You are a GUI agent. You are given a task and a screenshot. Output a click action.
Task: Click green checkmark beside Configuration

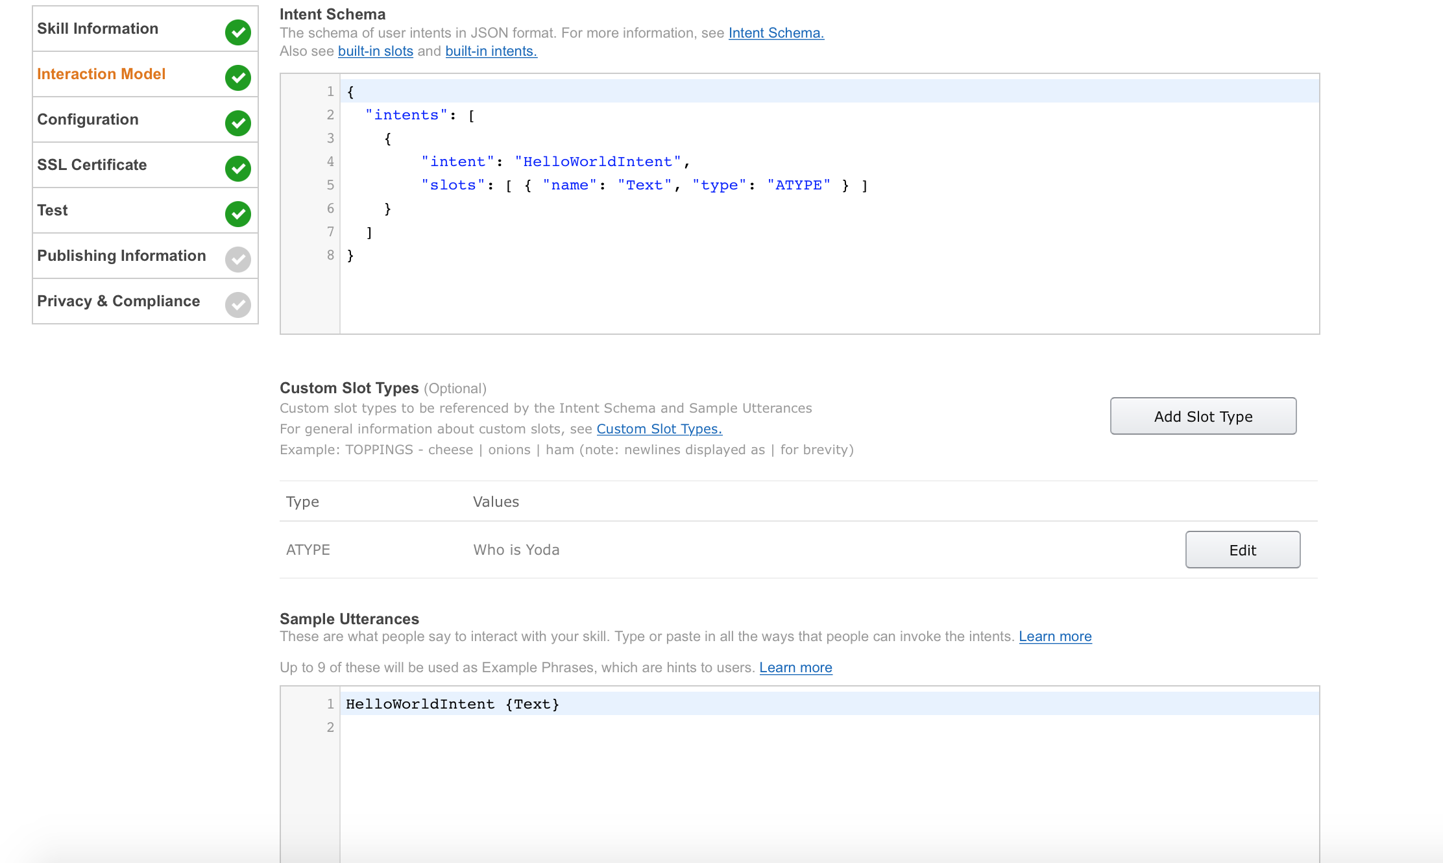tap(238, 123)
